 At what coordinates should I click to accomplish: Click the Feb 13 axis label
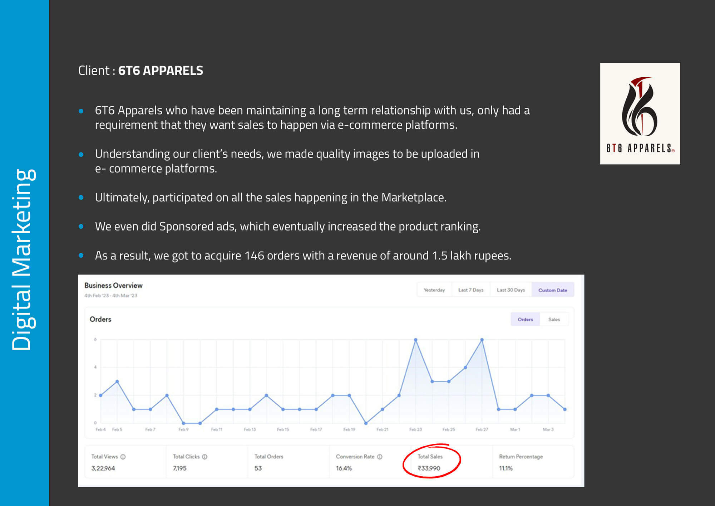[250, 429]
